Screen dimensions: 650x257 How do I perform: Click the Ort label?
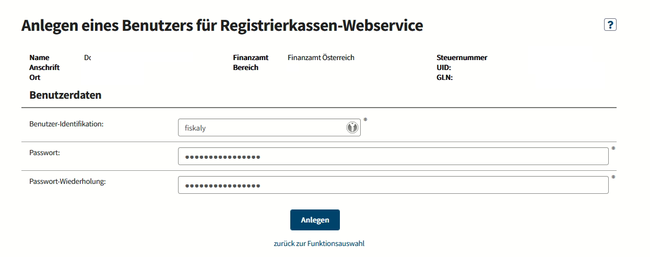click(x=35, y=77)
